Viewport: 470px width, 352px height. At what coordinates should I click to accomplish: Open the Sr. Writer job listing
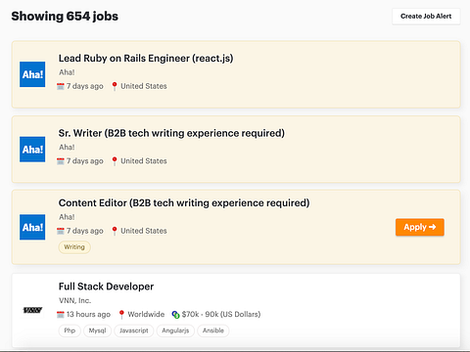pos(171,133)
